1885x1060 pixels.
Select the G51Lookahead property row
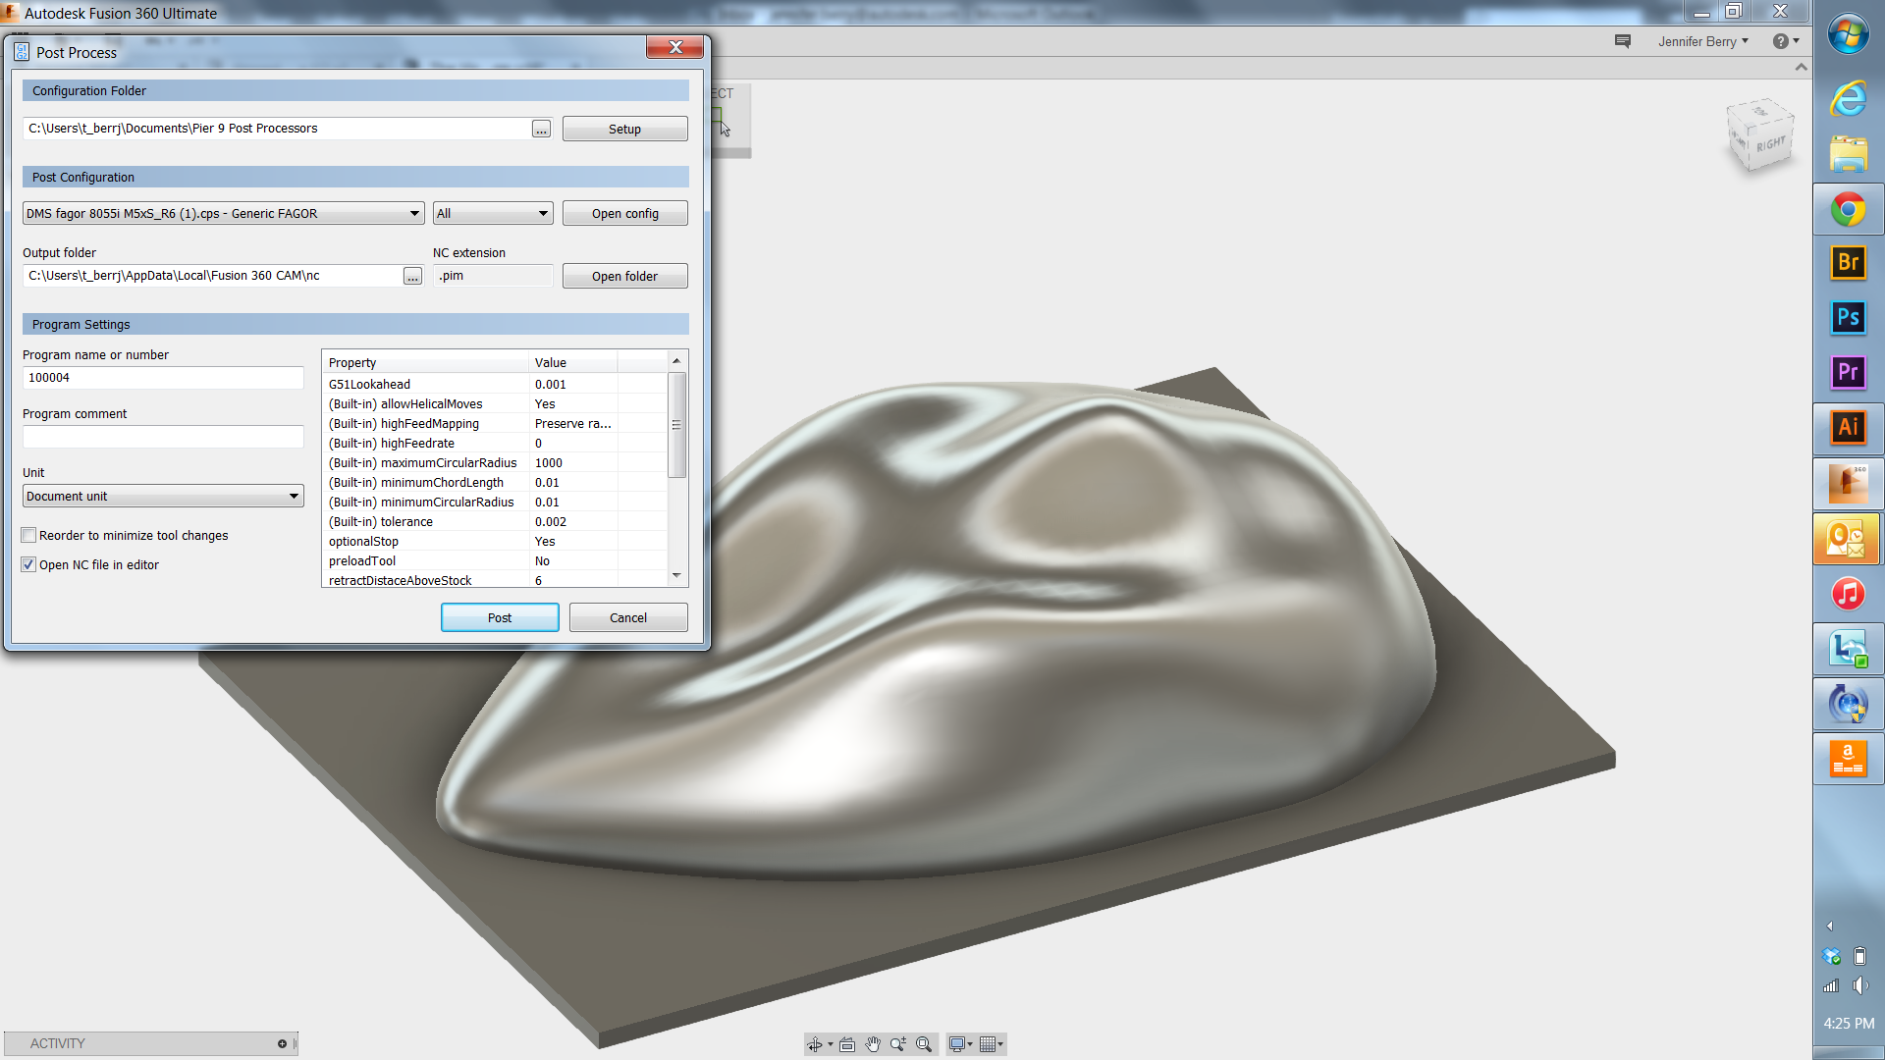coord(495,385)
